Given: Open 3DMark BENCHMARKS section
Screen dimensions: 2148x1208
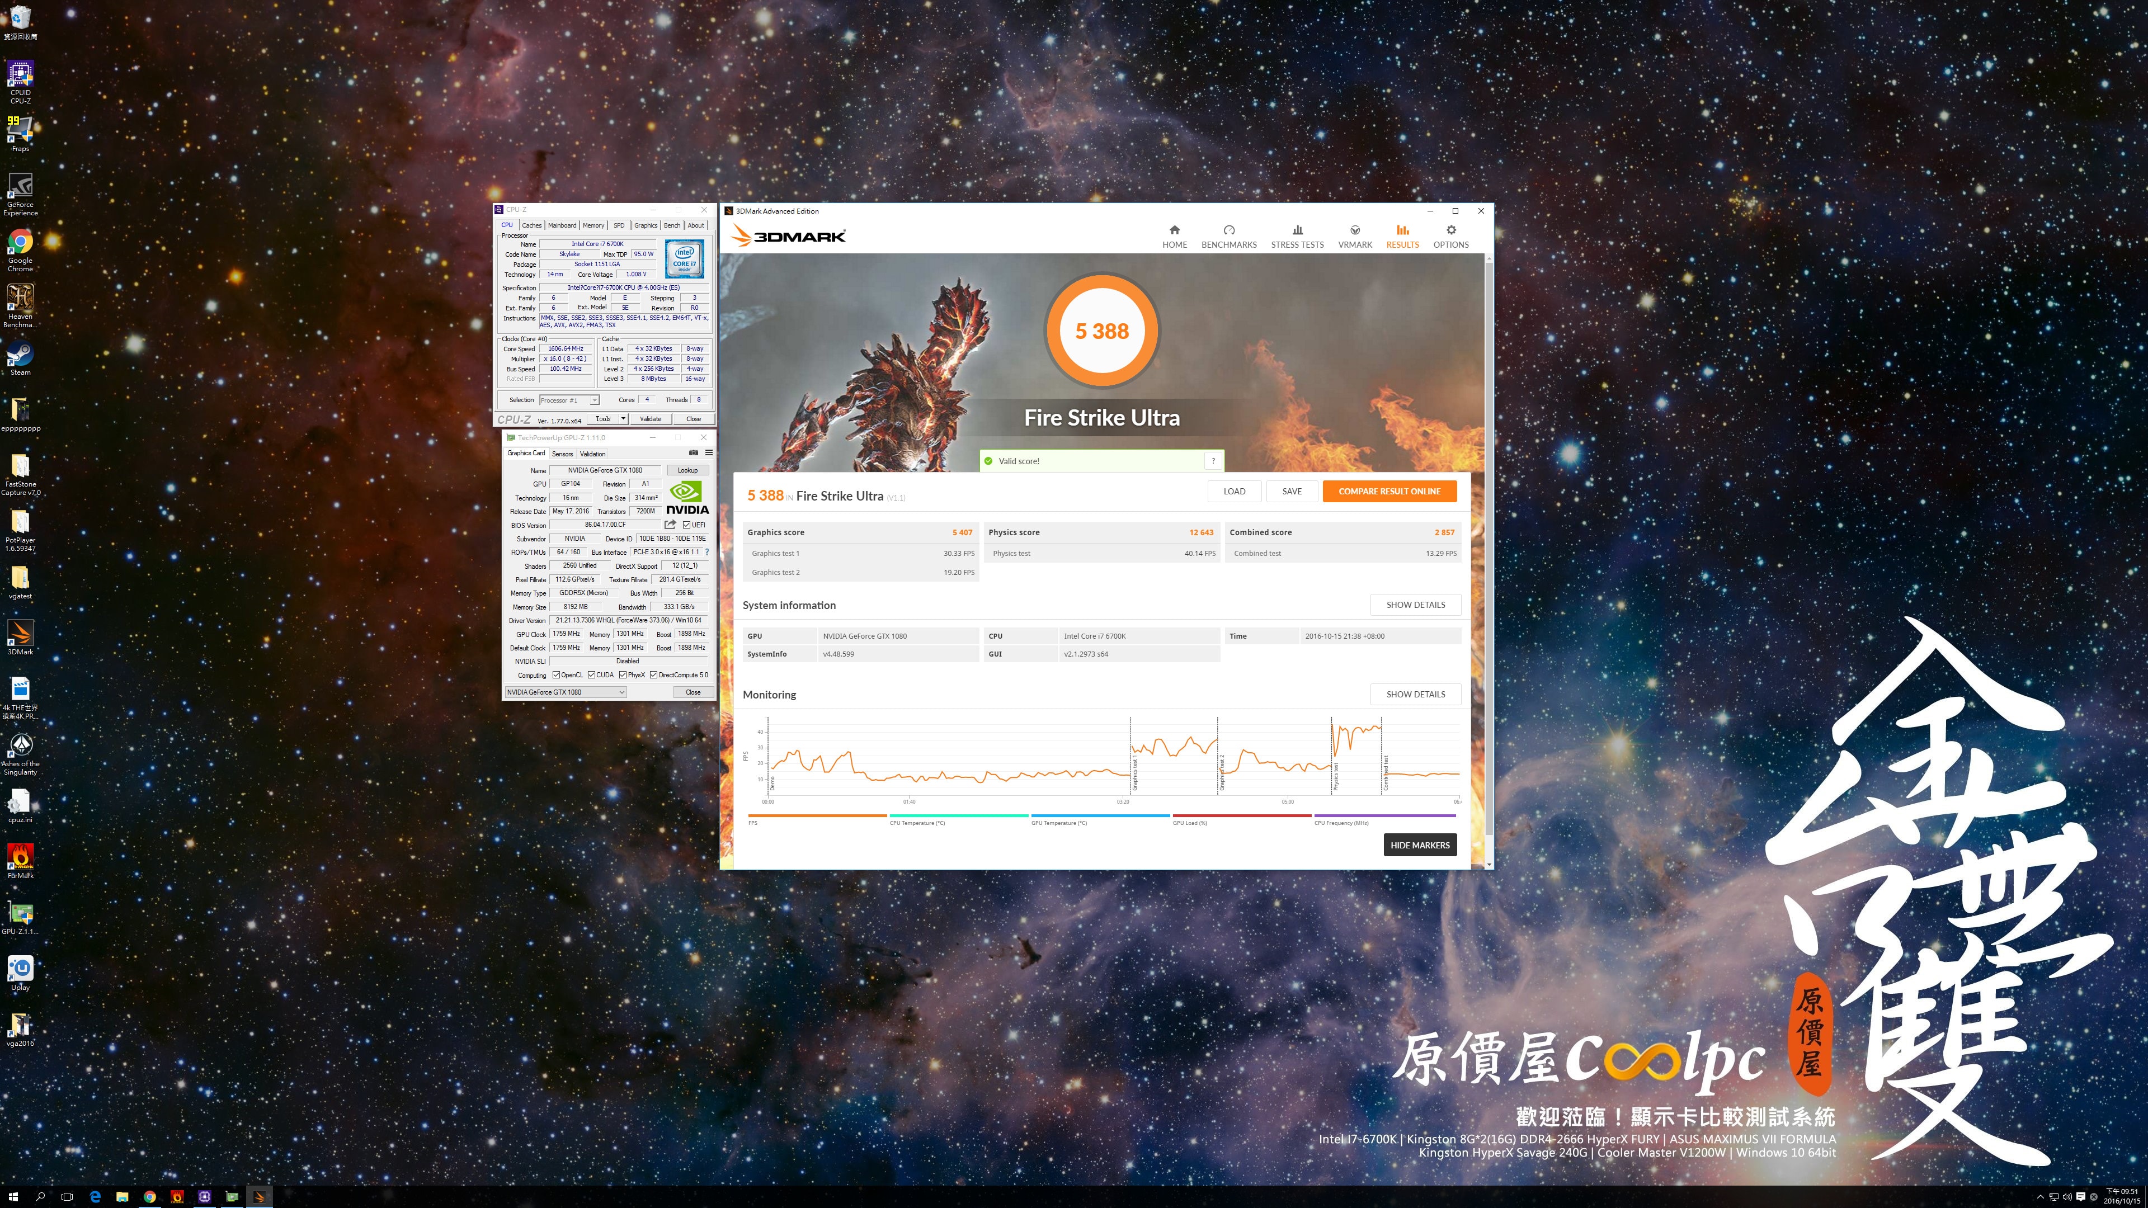Looking at the screenshot, I should [1228, 237].
